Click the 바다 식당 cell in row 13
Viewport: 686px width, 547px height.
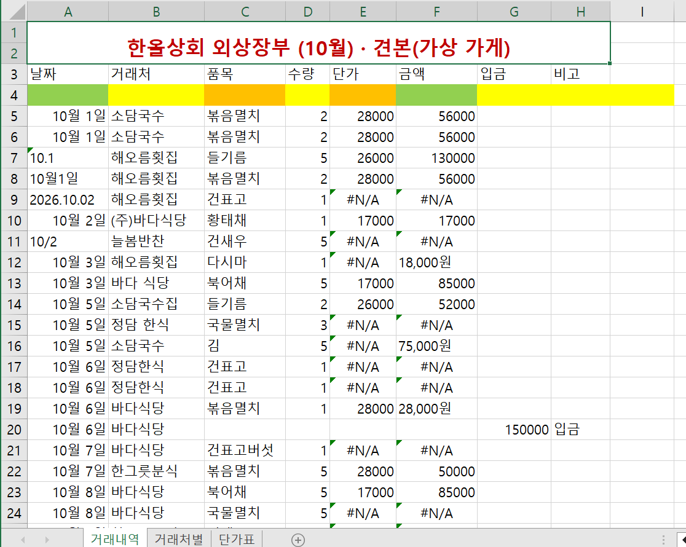156,283
